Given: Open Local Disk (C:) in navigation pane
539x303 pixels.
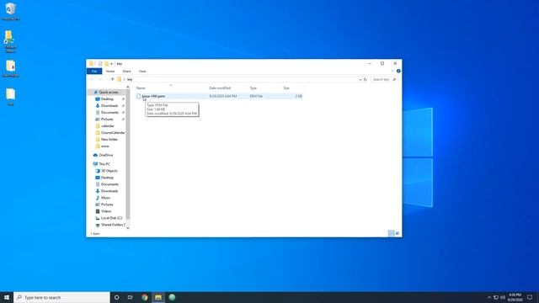Looking at the screenshot, I should coord(111,218).
